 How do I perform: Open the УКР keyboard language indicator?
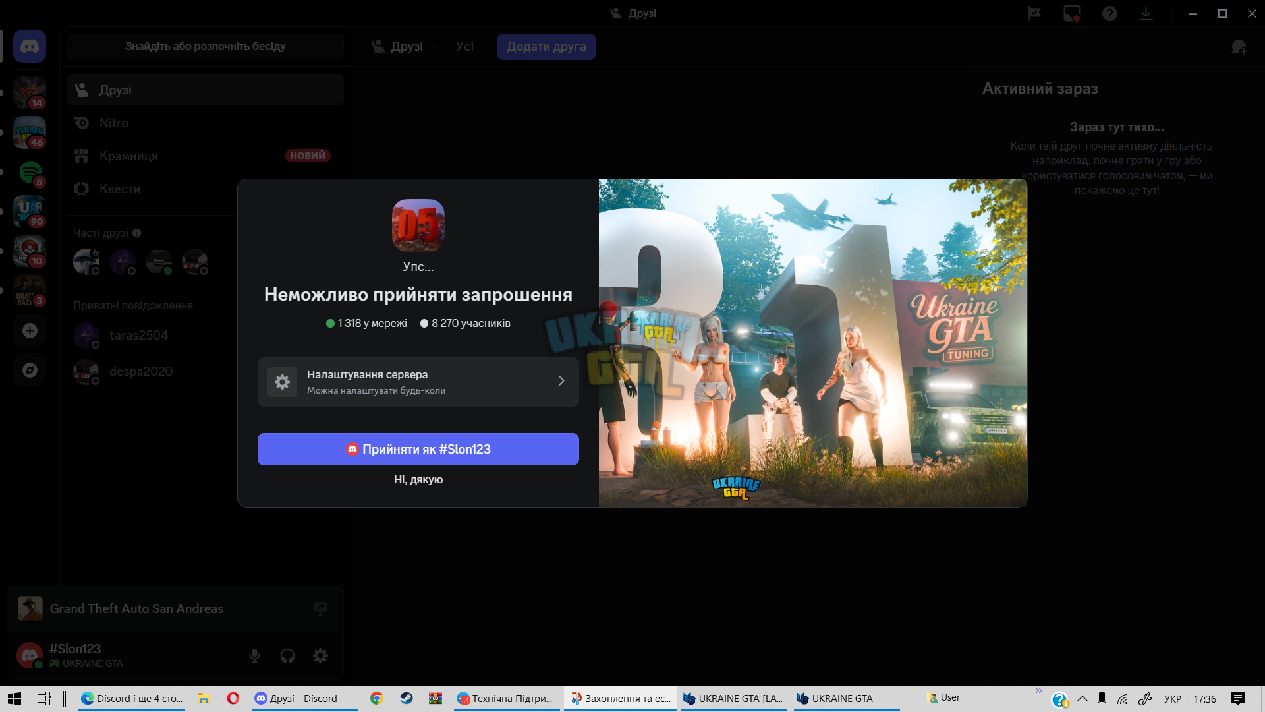click(x=1172, y=699)
